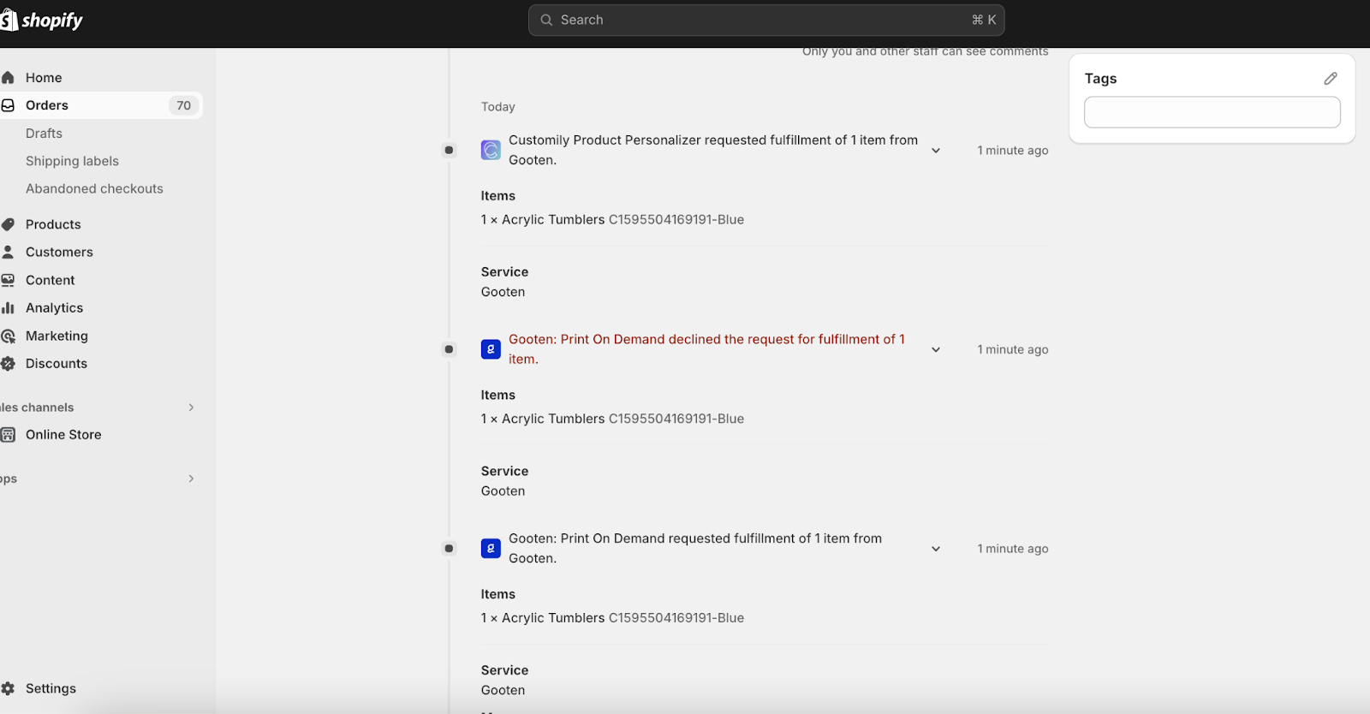1370x714 pixels.
Task: Click the Products tag icon
Action: point(9,224)
